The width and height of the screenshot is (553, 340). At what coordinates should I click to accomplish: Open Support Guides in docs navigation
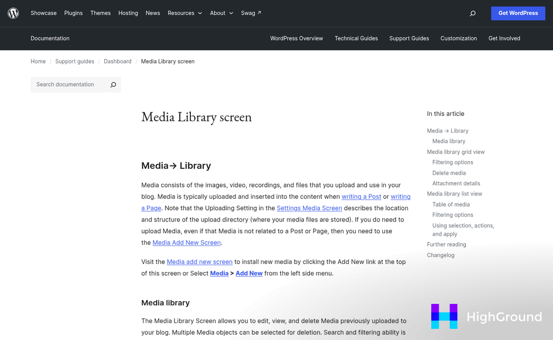coord(409,38)
